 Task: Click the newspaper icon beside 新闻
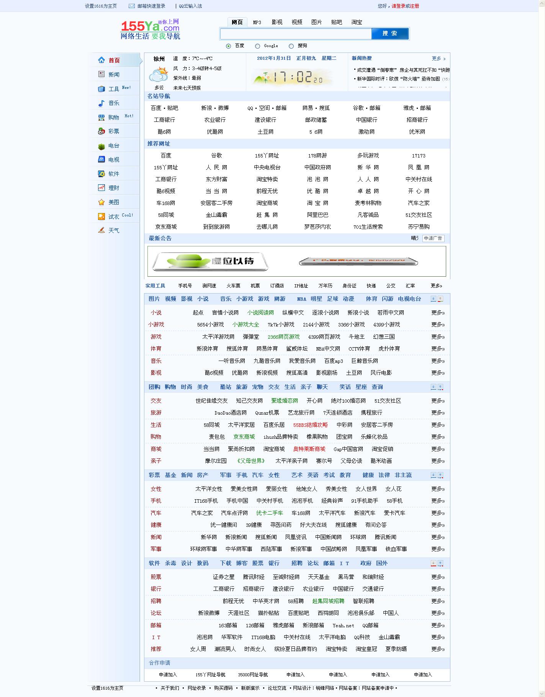[101, 74]
